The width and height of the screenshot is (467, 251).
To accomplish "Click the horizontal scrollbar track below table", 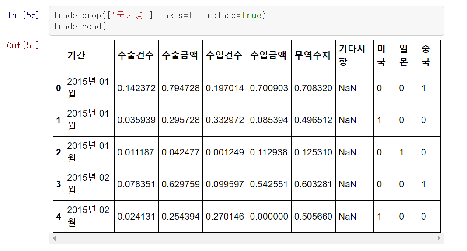I will click(246, 238).
